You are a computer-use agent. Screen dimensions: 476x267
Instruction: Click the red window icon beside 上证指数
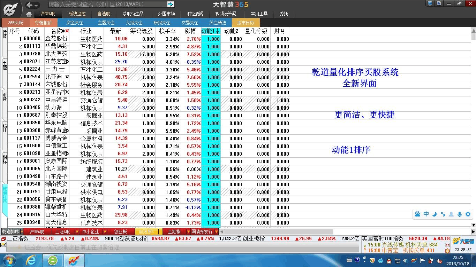(x=3, y=239)
